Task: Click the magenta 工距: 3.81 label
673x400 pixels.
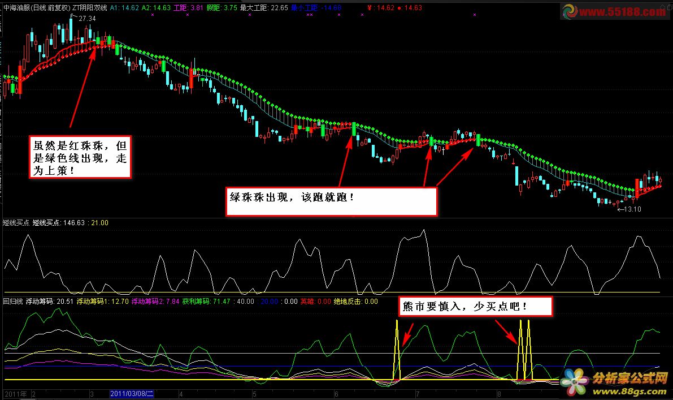Action: tap(188, 8)
